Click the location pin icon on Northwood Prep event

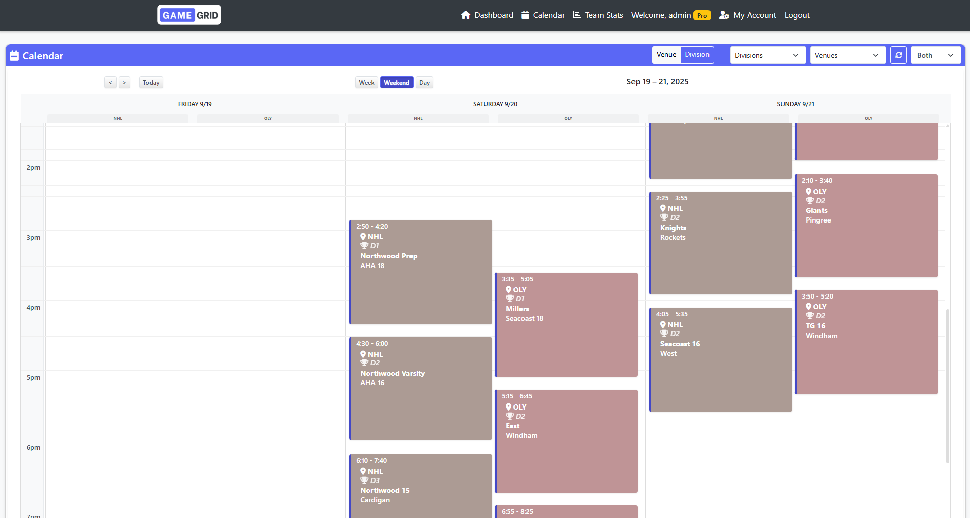pyautogui.click(x=363, y=236)
